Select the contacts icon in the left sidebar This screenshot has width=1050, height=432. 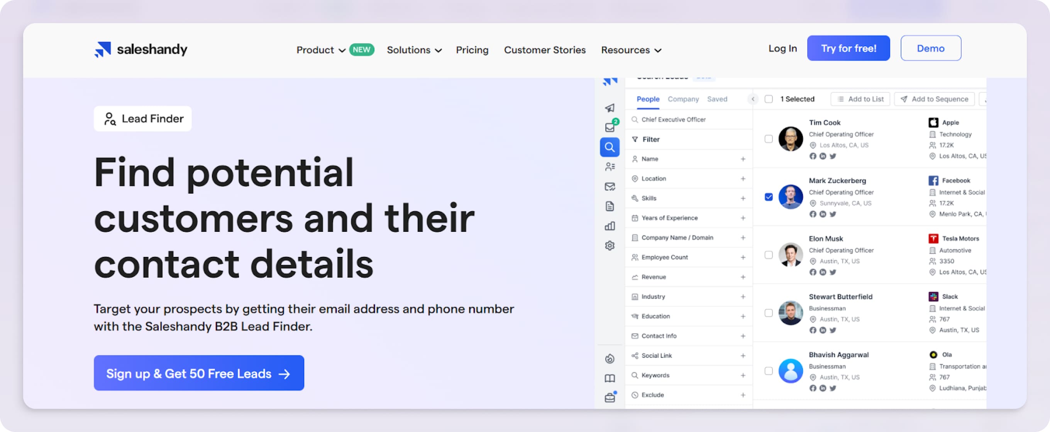[x=610, y=166]
